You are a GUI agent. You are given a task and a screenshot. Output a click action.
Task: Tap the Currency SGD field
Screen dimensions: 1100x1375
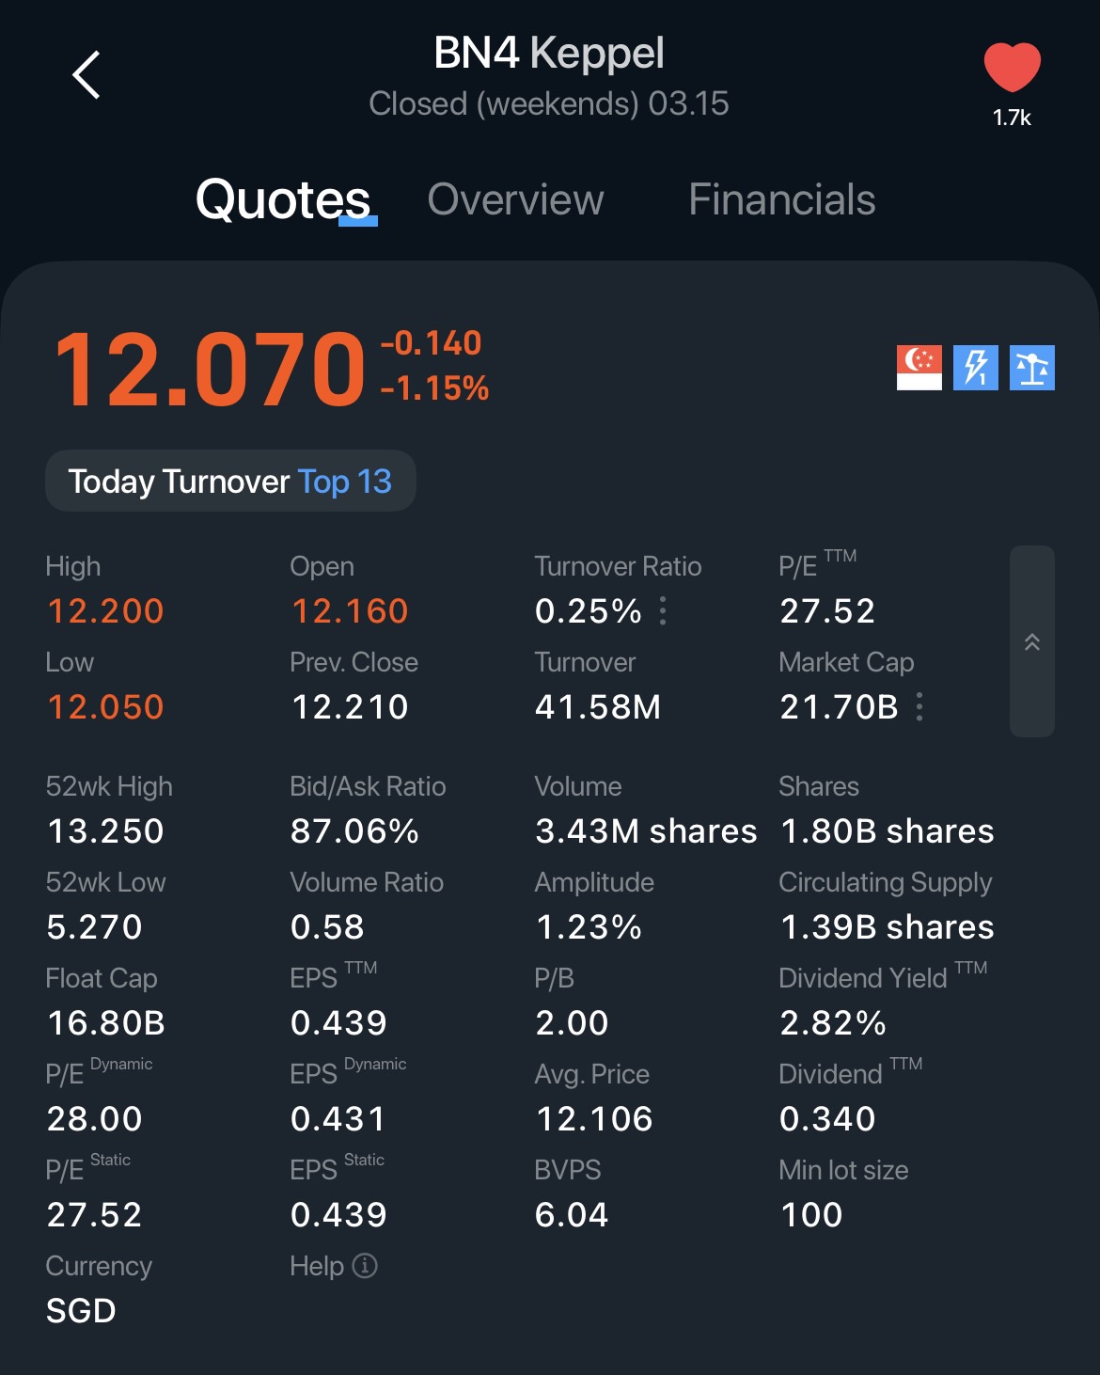[81, 1310]
